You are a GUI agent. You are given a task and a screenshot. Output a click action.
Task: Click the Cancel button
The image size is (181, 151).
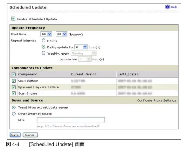(30, 135)
